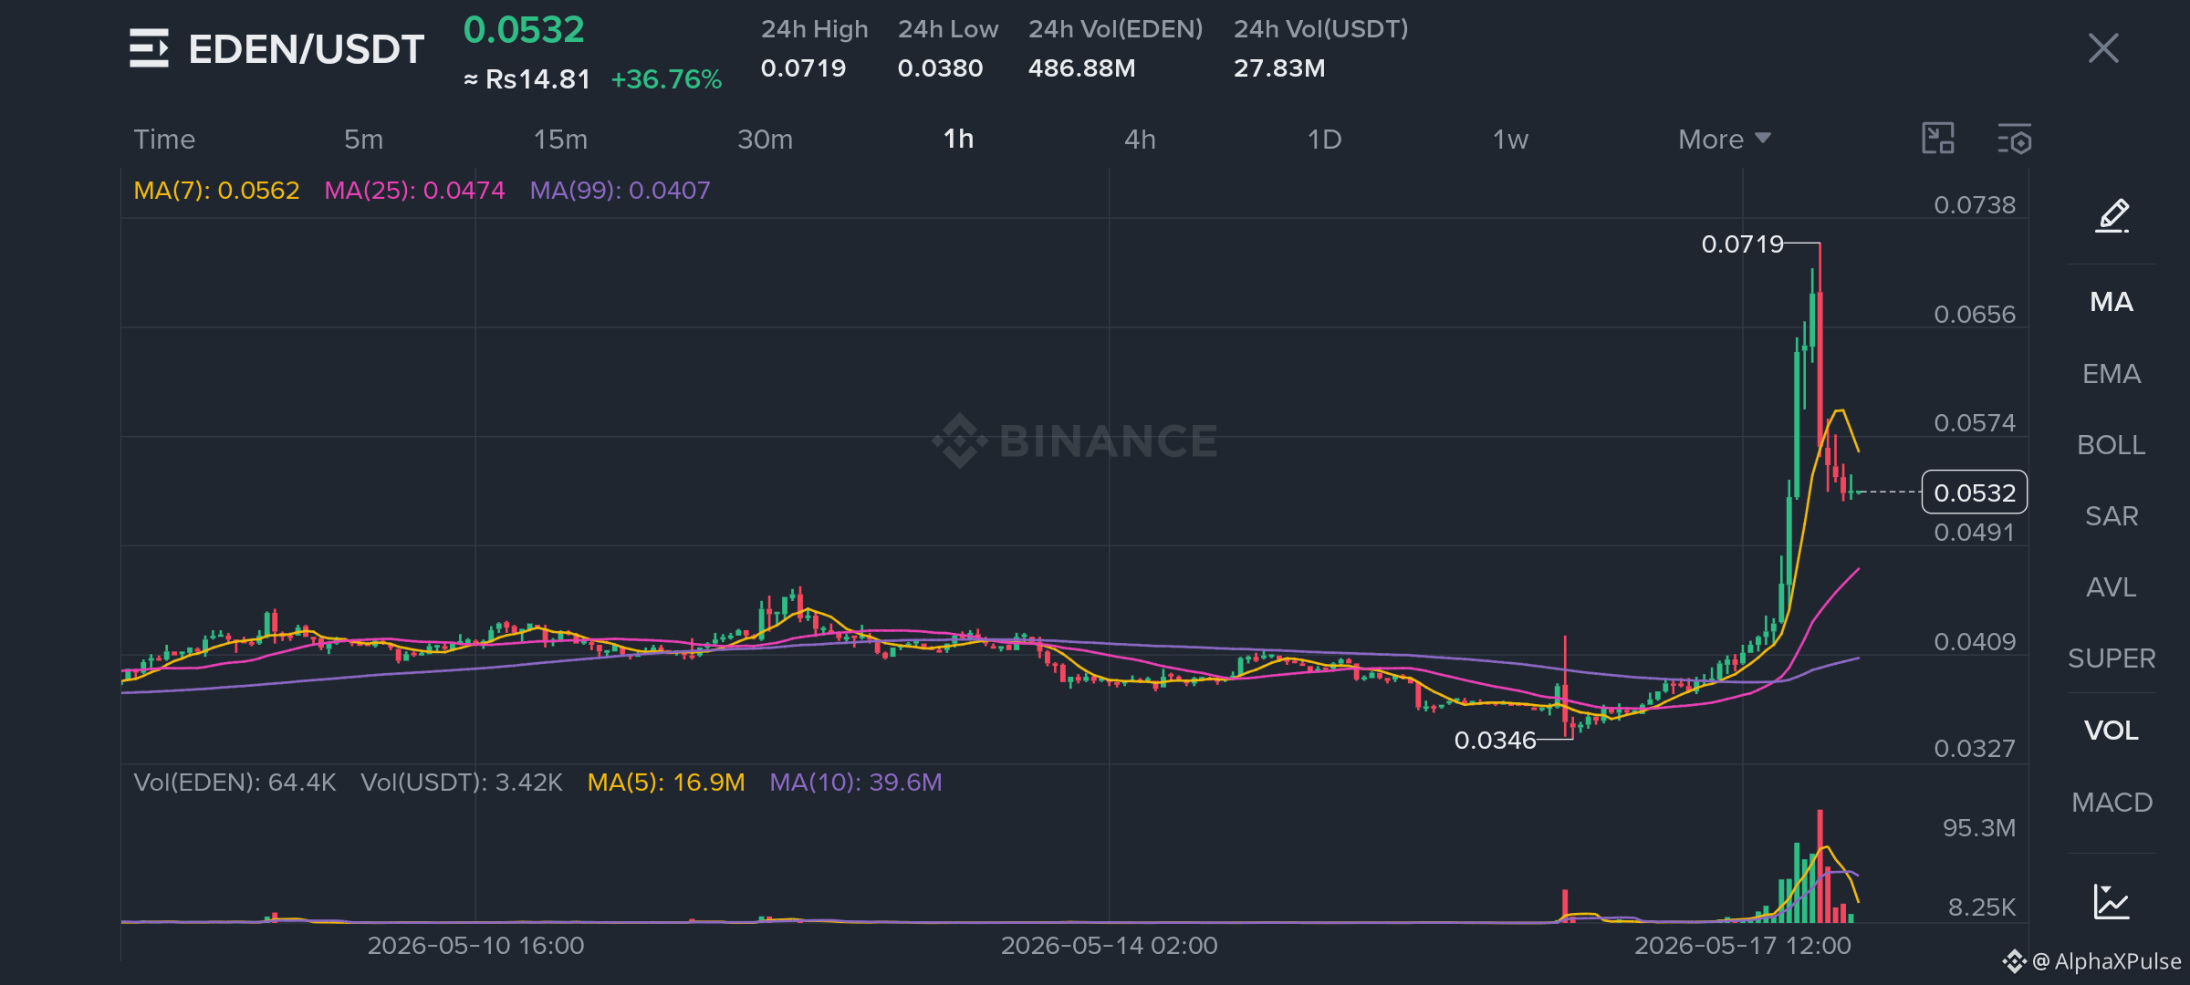Tap the 24h High value 0.0719
The image size is (2190, 985).
[x=803, y=68]
